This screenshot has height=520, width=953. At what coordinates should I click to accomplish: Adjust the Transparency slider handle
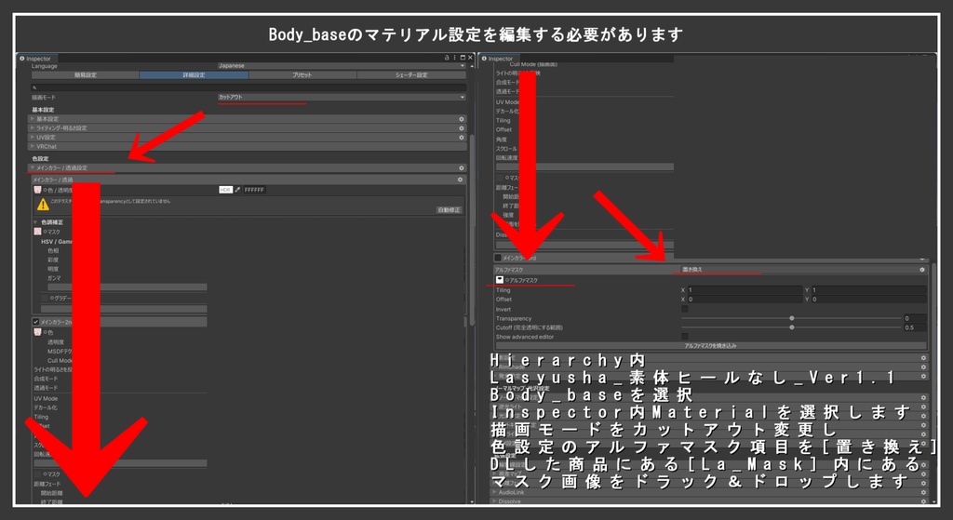pyautogui.click(x=791, y=318)
